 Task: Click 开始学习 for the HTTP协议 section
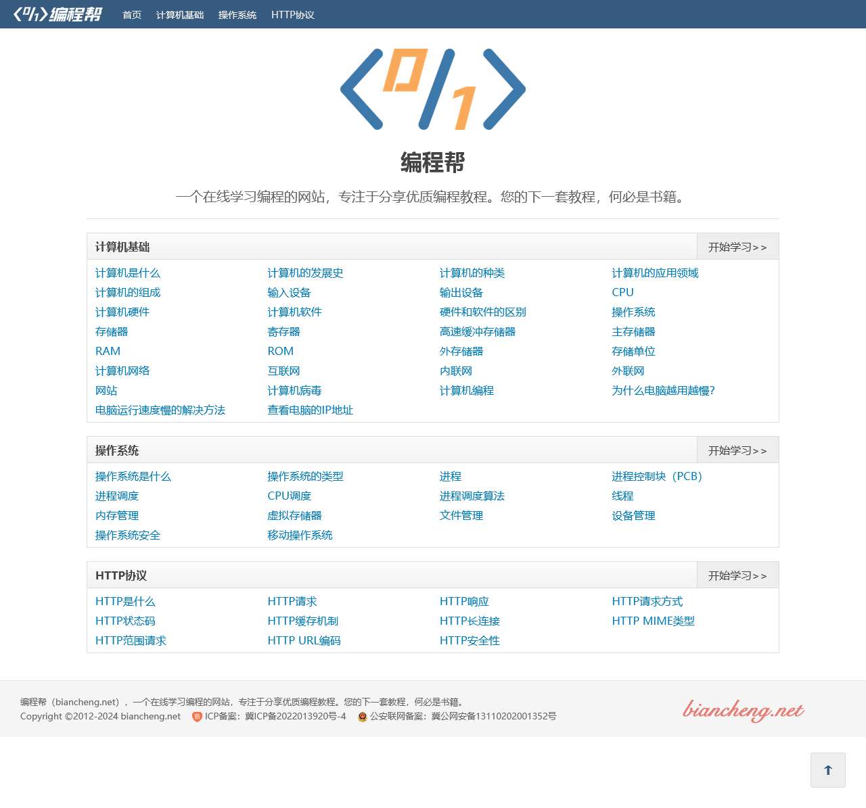(737, 575)
